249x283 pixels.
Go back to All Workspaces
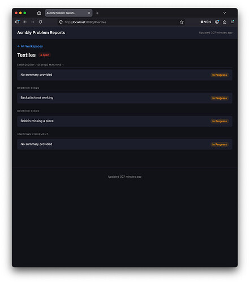tap(30, 46)
